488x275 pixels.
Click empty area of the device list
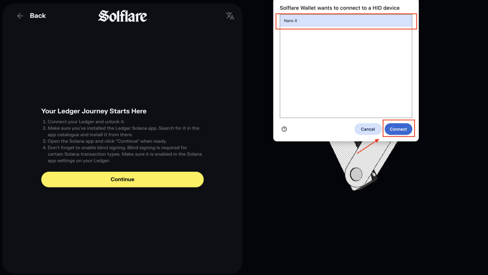[x=346, y=71]
